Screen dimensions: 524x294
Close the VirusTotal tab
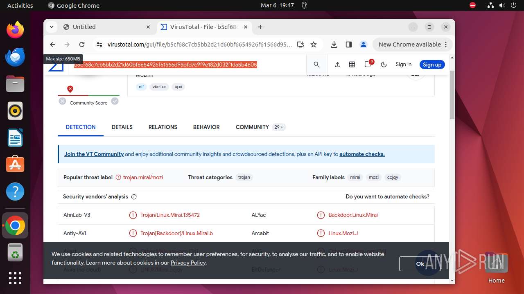click(x=246, y=27)
